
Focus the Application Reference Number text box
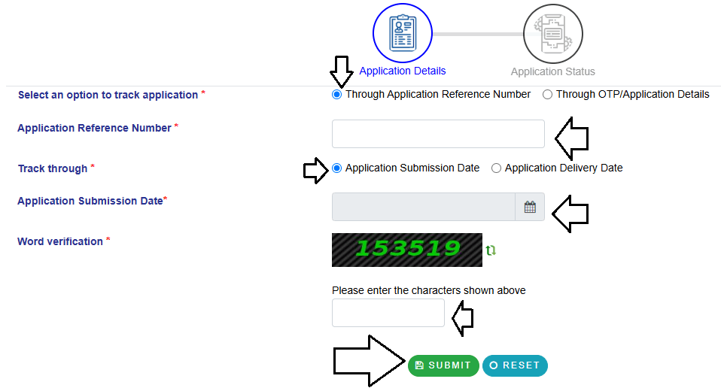pyautogui.click(x=437, y=134)
